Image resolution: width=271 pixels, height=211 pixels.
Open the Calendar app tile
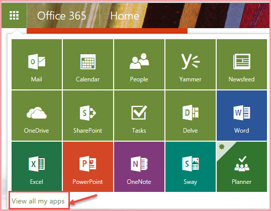click(88, 64)
